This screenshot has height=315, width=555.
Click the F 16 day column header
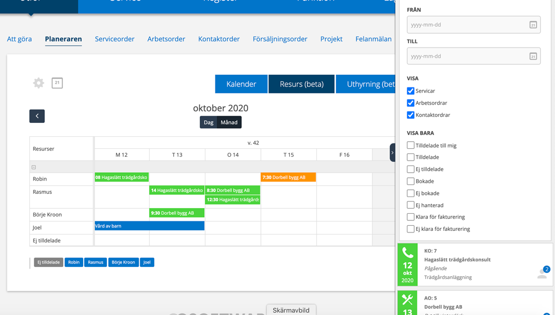[345, 154]
